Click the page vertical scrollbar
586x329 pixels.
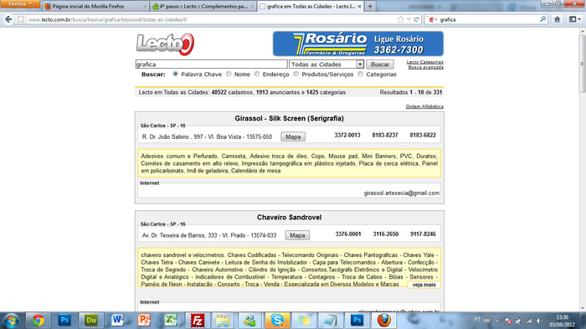coord(583,168)
